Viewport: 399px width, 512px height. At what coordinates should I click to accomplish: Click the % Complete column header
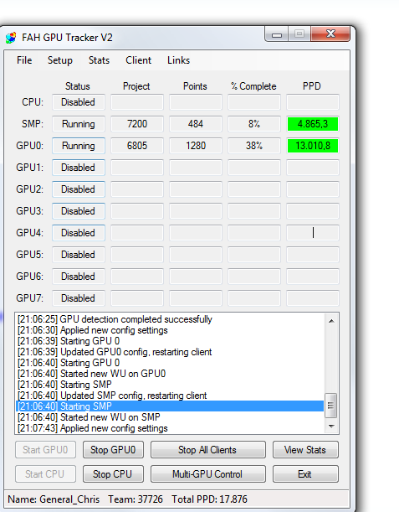[253, 86]
